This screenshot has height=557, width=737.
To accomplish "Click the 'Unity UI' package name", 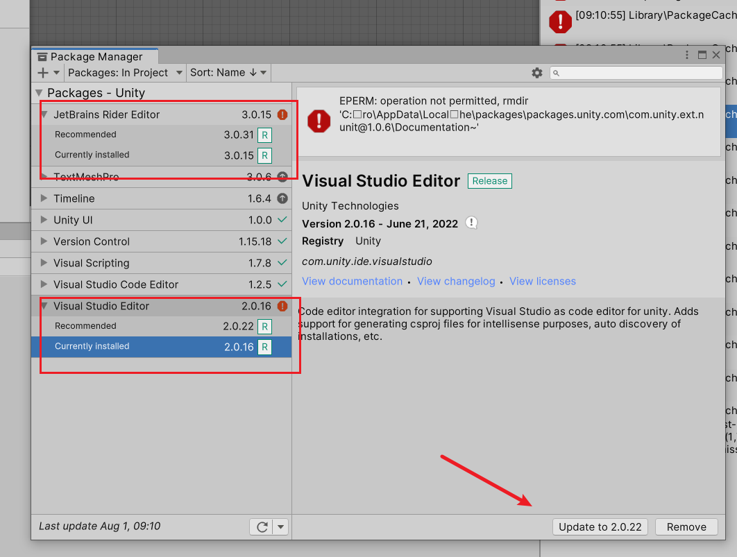I will pyautogui.click(x=73, y=221).
